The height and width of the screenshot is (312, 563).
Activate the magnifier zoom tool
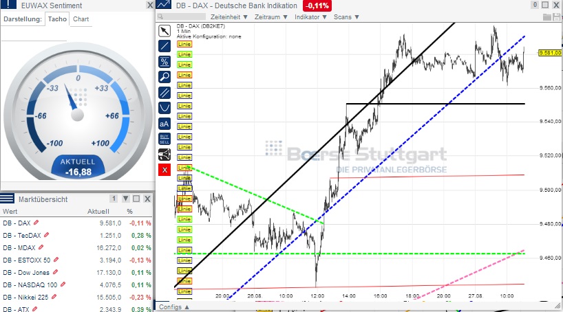pyautogui.click(x=164, y=77)
